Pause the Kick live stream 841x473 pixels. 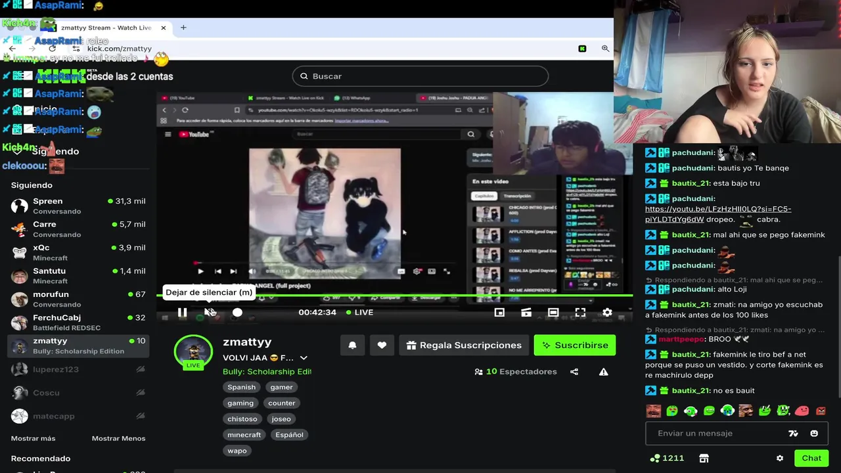coord(182,313)
